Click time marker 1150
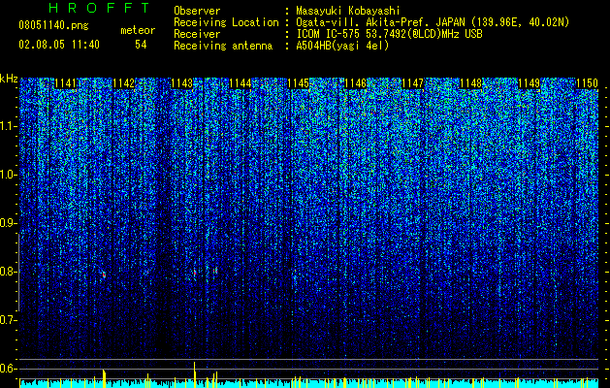This screenshot has width=610, height=388. click(587, 83)
